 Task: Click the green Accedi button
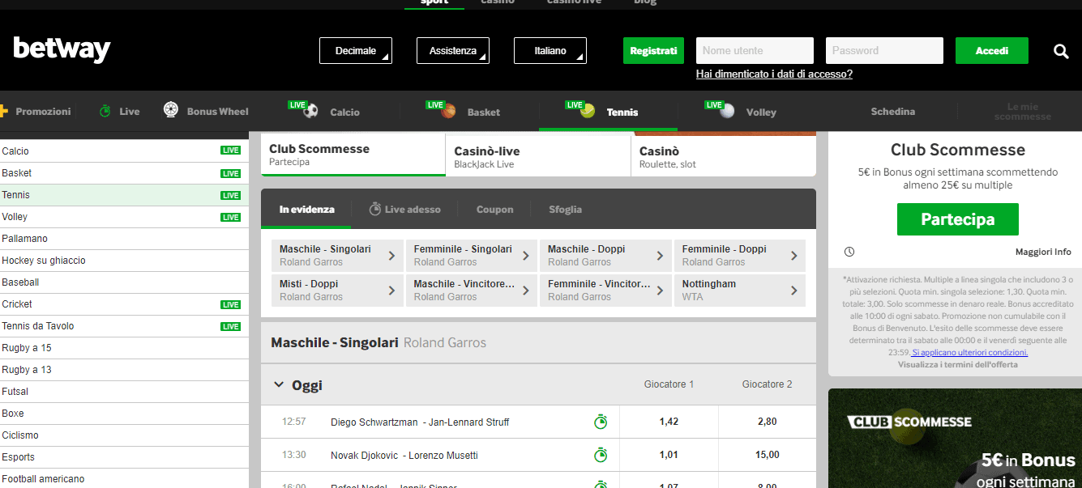pyautogui.click(x=992, y=50)
